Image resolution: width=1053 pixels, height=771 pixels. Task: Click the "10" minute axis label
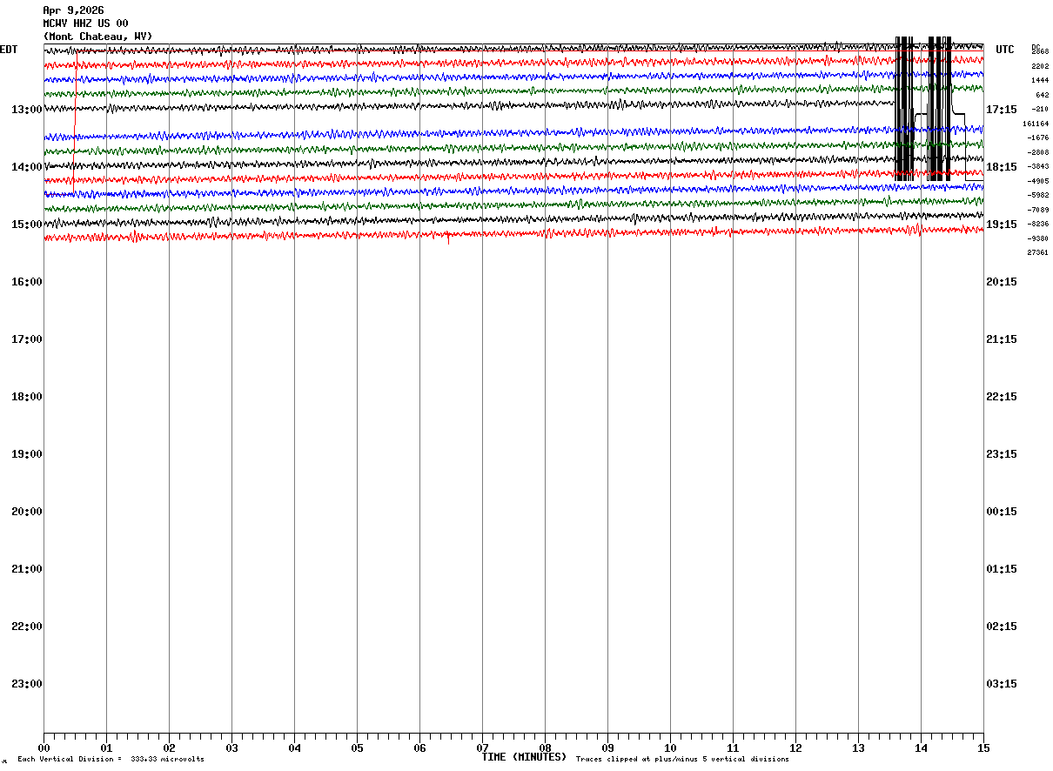click(670, 748)
